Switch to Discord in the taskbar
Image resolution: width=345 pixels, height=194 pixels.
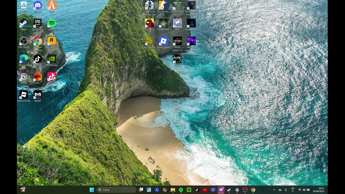221,190
